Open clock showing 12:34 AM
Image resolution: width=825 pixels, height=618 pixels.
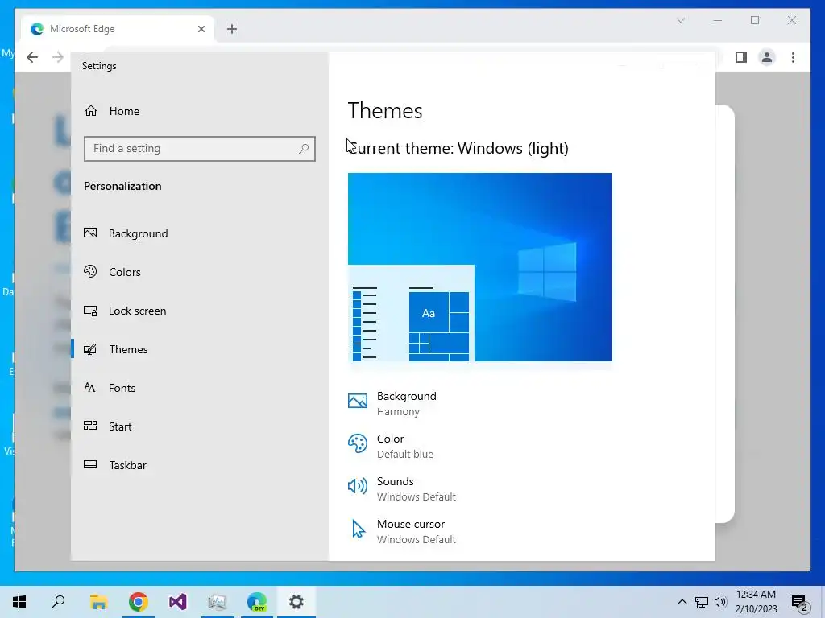(x=756, y=595)
